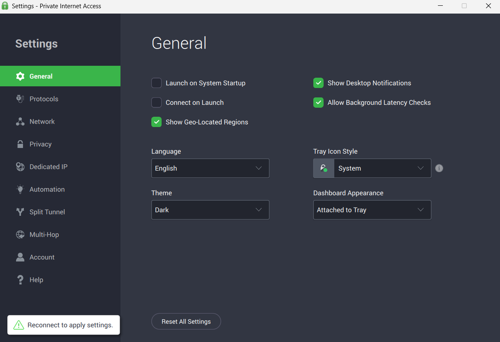Expand the Theme dropdown set to Dark
Screen dimensions: 500x342
pyautogui.click(x=210, y=210)
